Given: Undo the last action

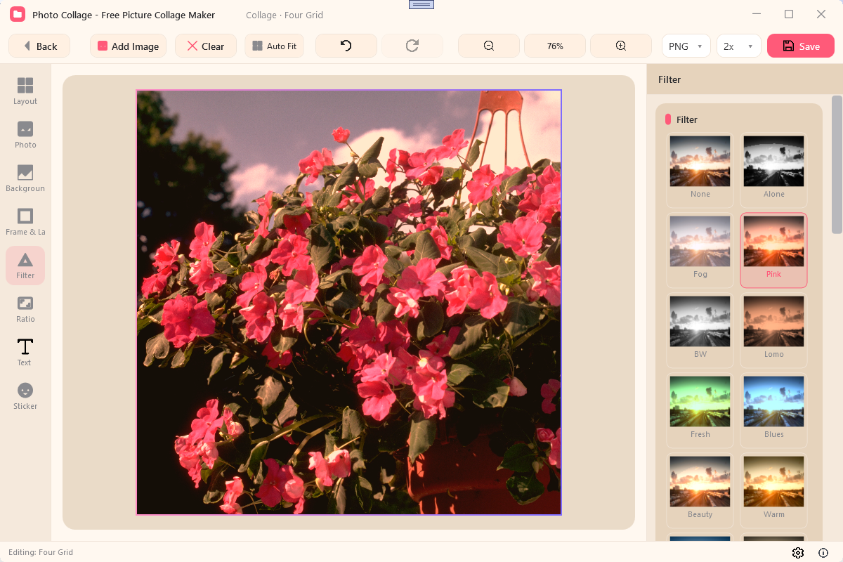Looking at the screenshot, I should pyautogui.click(x=346, y=46).
